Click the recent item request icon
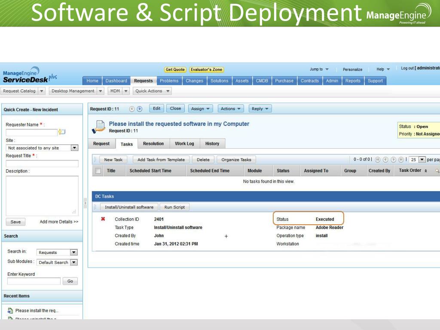The image size is (440, 330). click(x=10, y=310)
